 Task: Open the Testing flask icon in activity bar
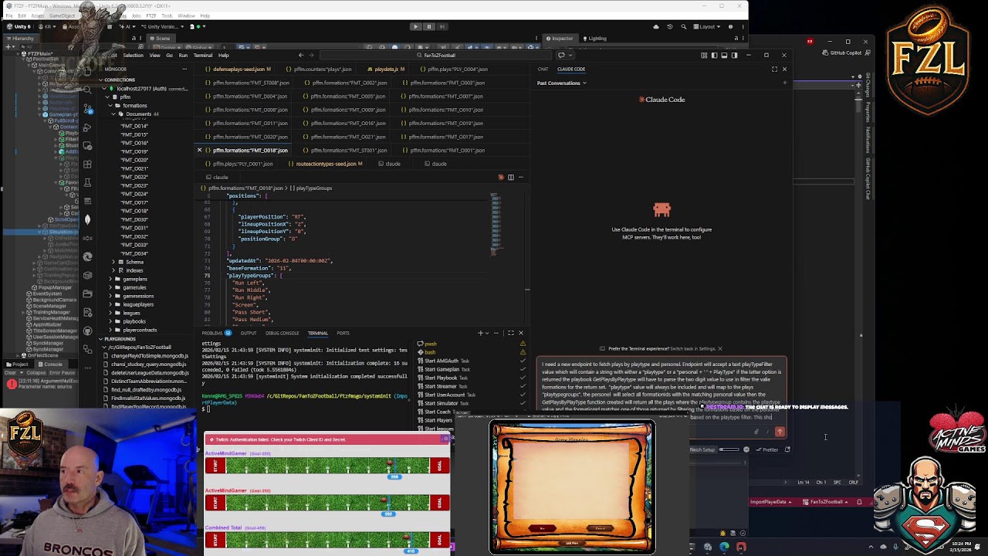coord(87,182)
